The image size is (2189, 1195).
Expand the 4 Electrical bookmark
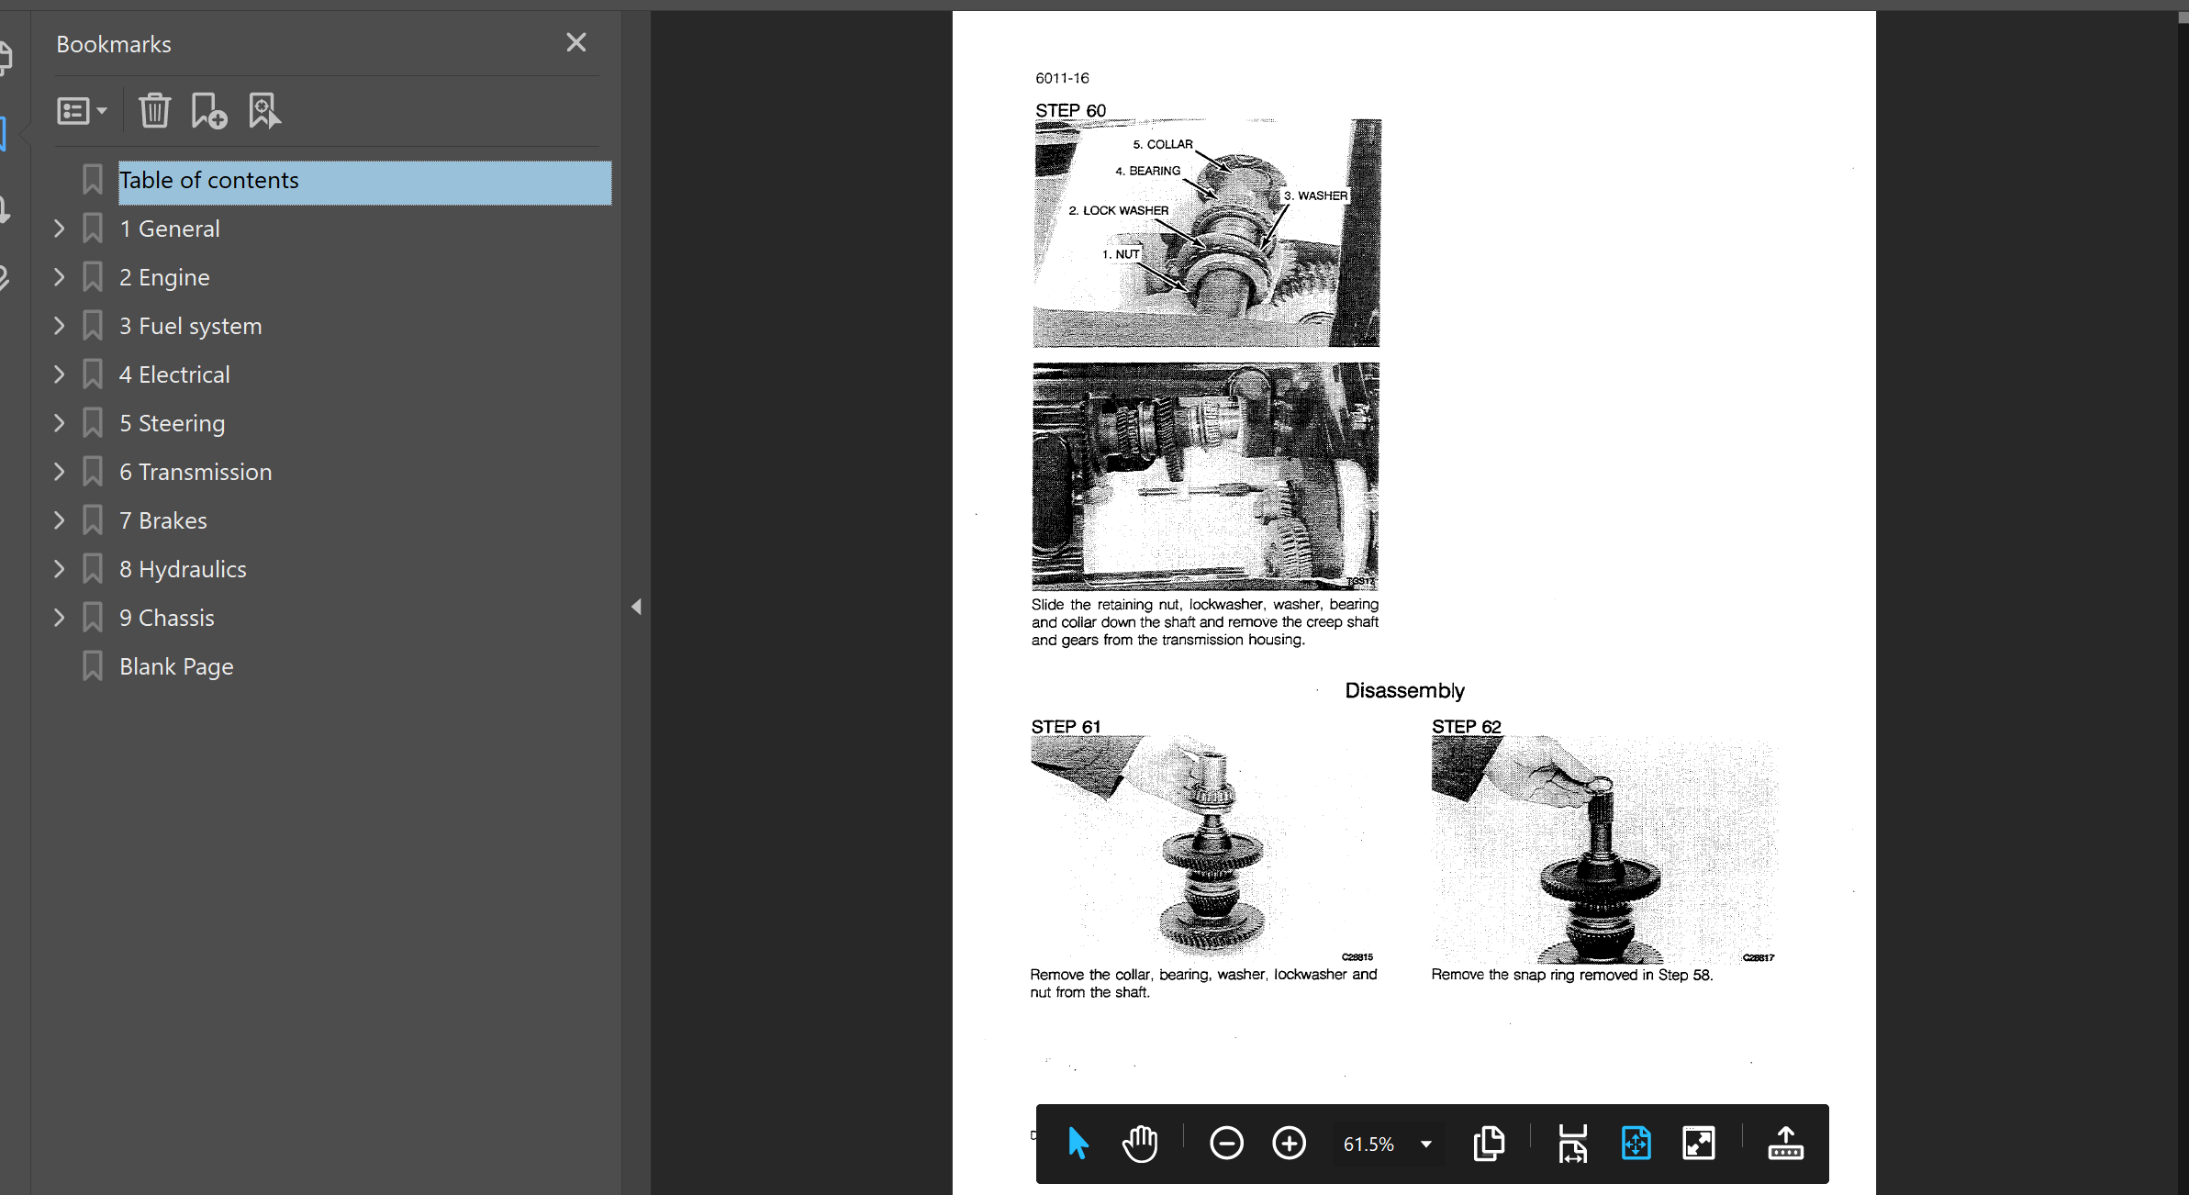pos(59,374)
